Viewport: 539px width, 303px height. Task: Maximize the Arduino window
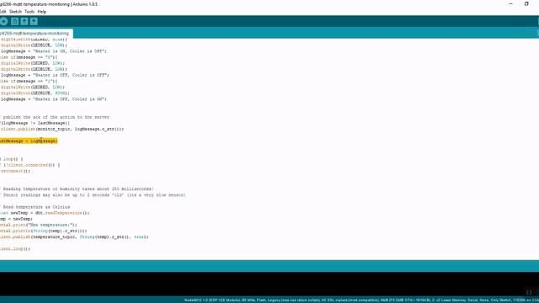point(526,3)
